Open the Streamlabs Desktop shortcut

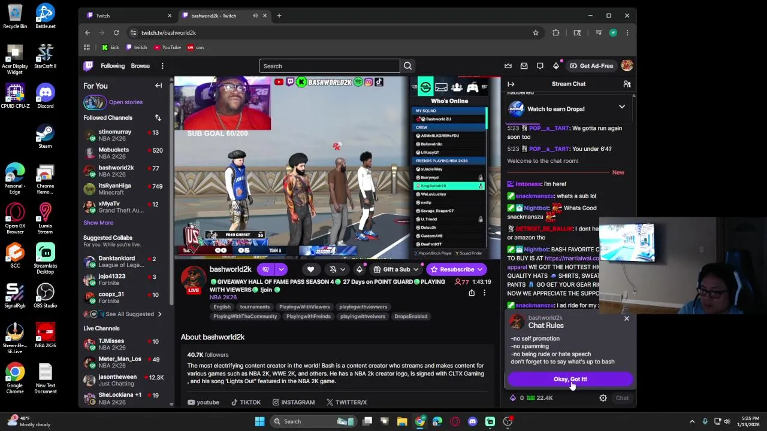(45, 259)
